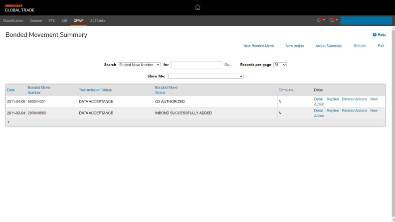Click the Go... search link
Screen dimensions: 395x222
pyautogui.click(x=228, y=65)
